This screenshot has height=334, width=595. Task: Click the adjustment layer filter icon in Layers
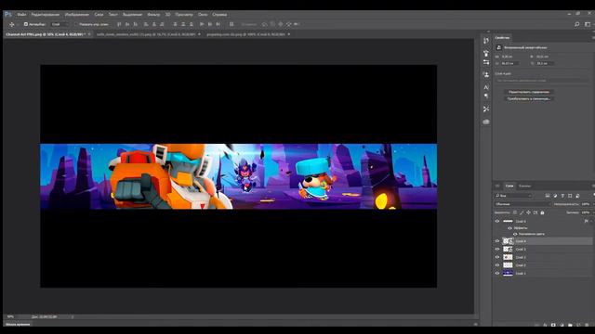(x=555, y=196)
